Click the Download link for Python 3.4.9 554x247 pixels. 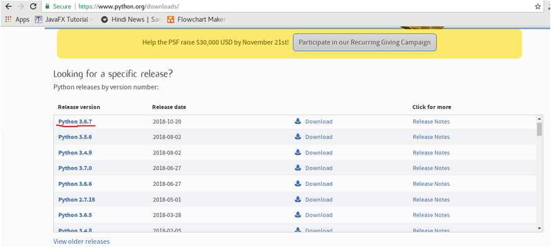(319, 152)
